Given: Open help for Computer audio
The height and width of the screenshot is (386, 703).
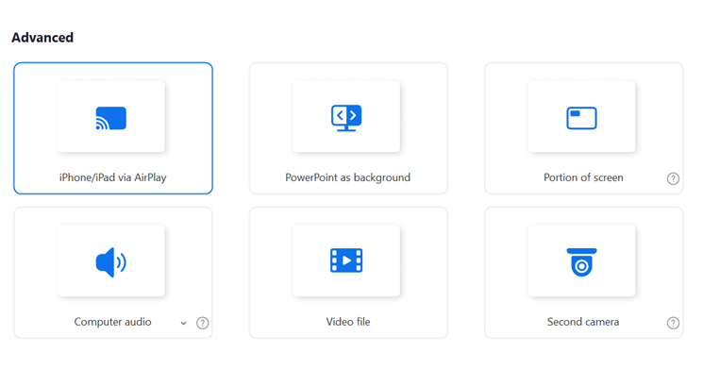Looking at the screenshot, I should coord(202,323).
